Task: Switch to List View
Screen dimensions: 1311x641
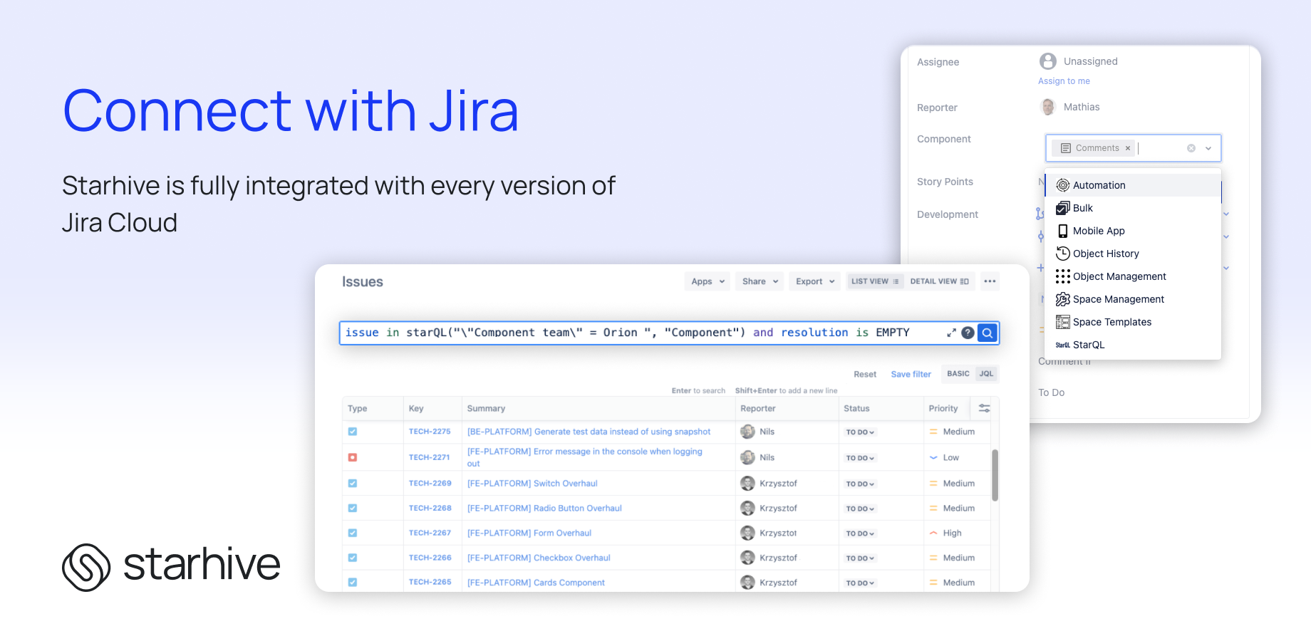Action: coord(875,281)
